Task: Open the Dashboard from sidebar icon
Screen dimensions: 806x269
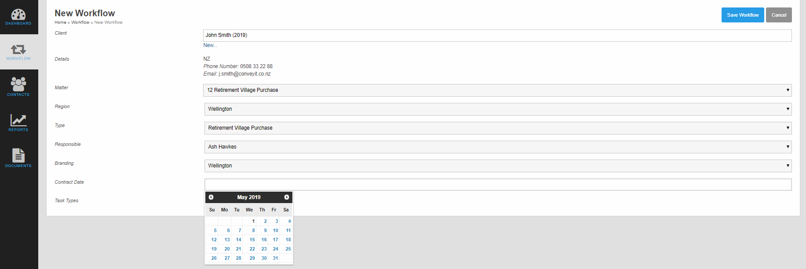Action: pos(18,15)
